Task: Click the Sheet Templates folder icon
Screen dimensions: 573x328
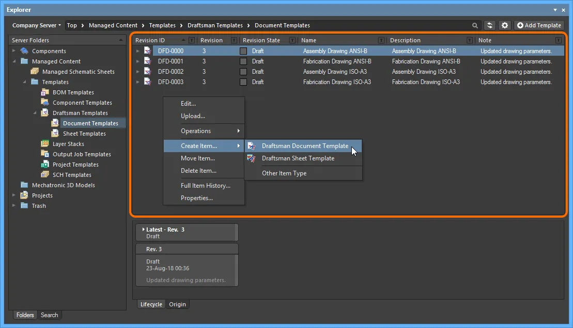Action: point(55,133)
